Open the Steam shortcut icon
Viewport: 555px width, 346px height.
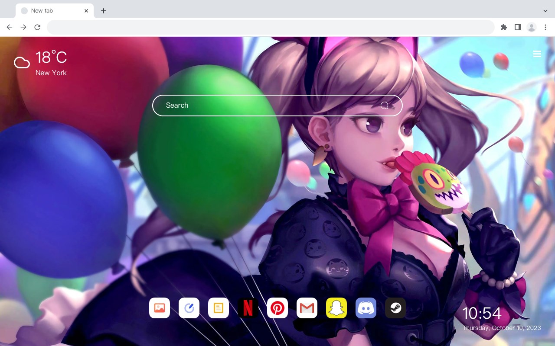click(x=395, y=308)
